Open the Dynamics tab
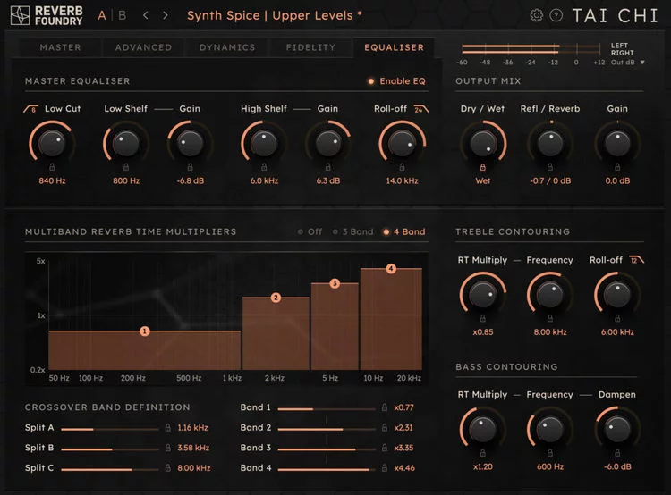671x495 pixels. pyautogui.click(x=227, y=47)
